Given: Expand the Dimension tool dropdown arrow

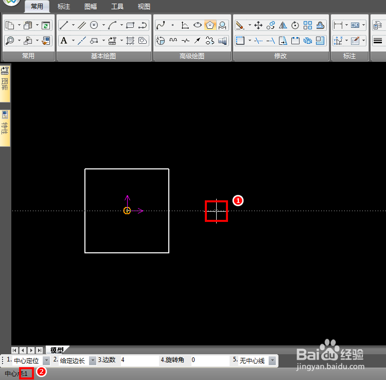Looking at the screenshot, I should 346,25.
